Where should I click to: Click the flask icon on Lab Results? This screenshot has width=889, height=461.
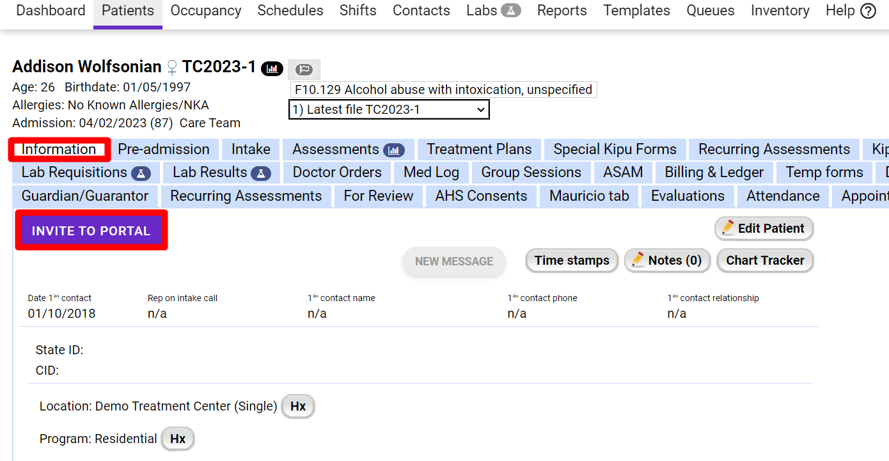(260, 173)
